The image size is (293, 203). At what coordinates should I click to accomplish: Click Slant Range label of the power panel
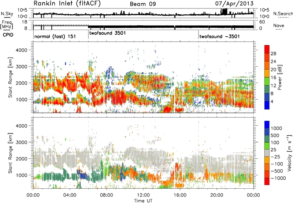tap(10, 77)
